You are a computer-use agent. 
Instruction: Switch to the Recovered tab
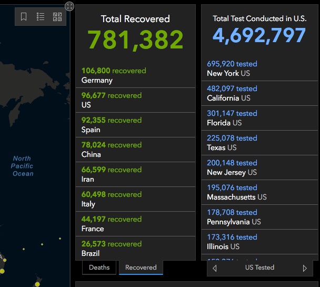[x=141, y=268]
